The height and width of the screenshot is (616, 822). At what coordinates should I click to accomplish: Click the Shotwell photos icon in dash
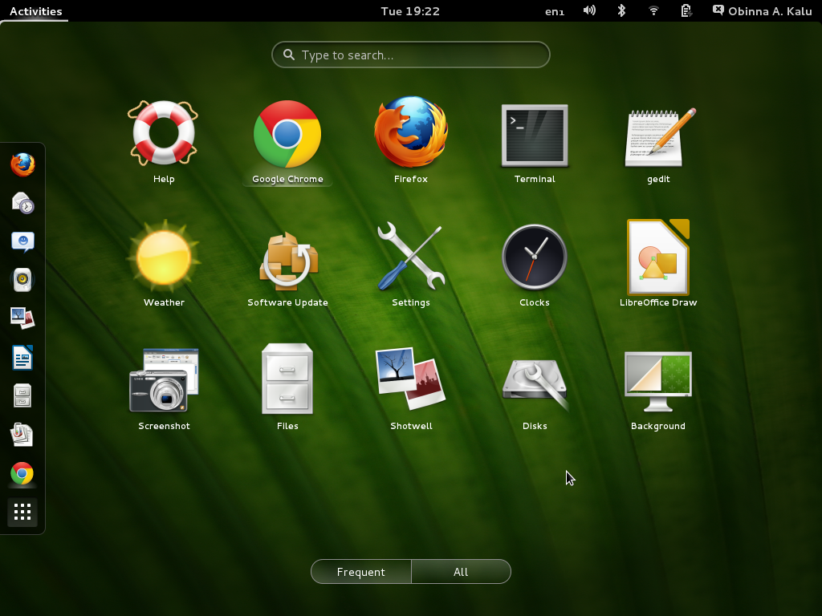click(x=22, y=318)
